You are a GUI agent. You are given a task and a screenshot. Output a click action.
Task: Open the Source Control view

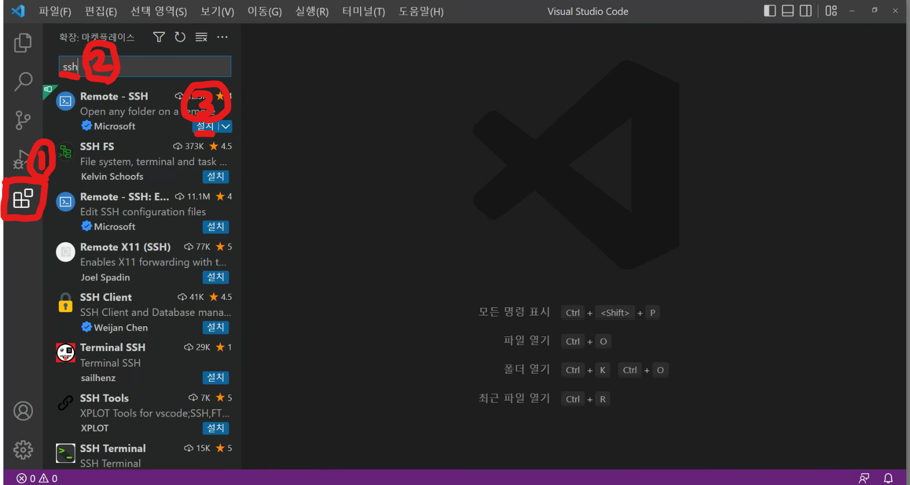pos(23,120)
